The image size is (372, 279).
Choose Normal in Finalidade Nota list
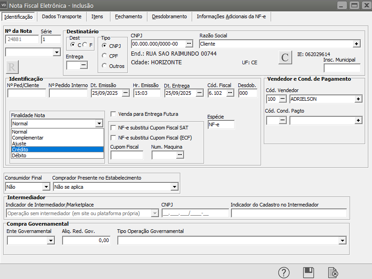point(58,132)
